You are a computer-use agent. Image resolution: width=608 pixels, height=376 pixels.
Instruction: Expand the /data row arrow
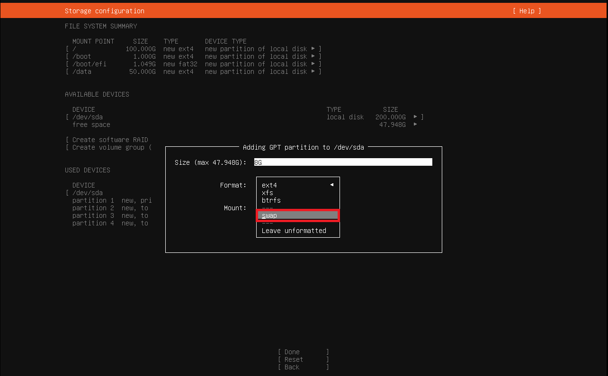(x=313, y=72)
